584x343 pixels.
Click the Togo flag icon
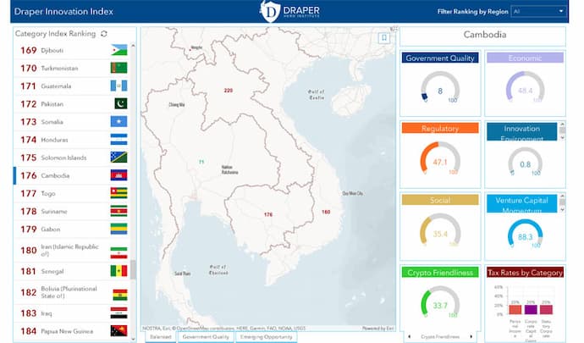point(118,193)
